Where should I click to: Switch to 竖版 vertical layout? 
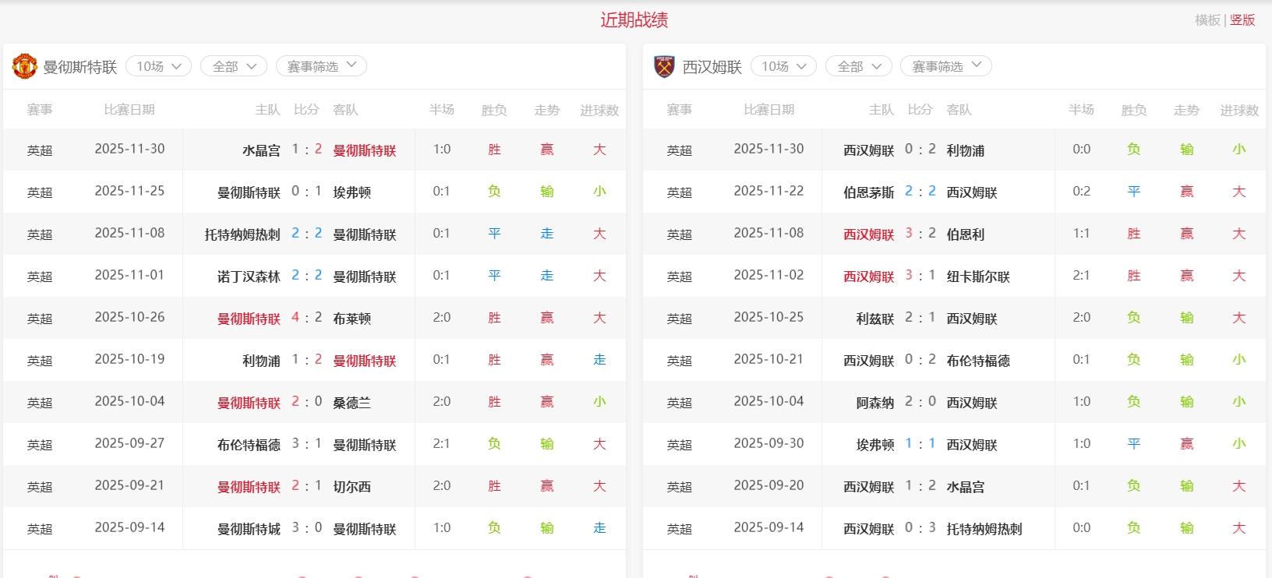(x=1242, y=20)
